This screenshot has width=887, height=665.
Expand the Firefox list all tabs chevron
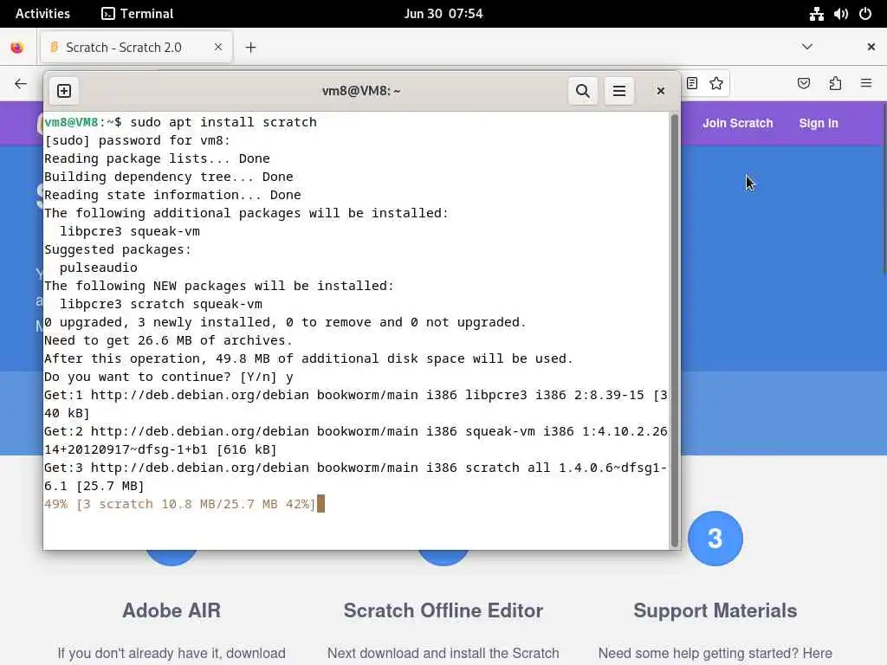point(807,47)
